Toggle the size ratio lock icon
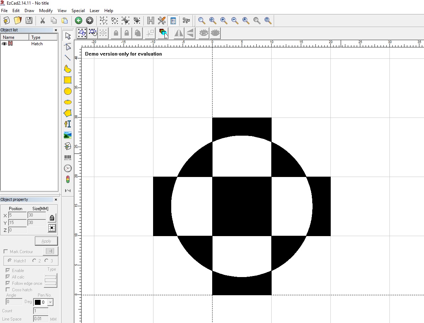The height and width of the screenshot is (323, 424). click(x=52, y=218)
